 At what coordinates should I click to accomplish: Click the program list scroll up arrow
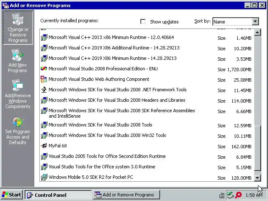[258, 32]
